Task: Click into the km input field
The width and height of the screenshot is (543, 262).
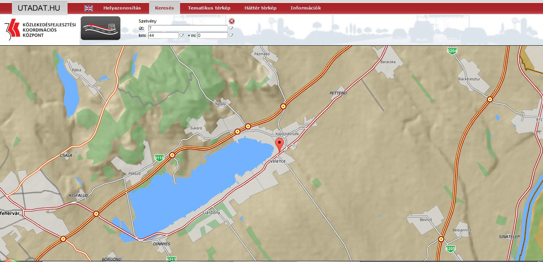Action: coord(163,35)
